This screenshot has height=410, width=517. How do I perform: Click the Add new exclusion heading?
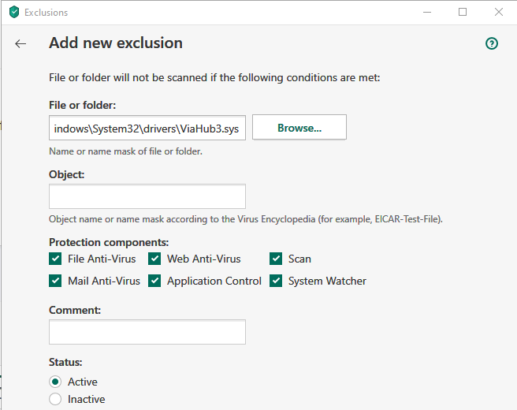pyautogui.click(x=116, y=43)
